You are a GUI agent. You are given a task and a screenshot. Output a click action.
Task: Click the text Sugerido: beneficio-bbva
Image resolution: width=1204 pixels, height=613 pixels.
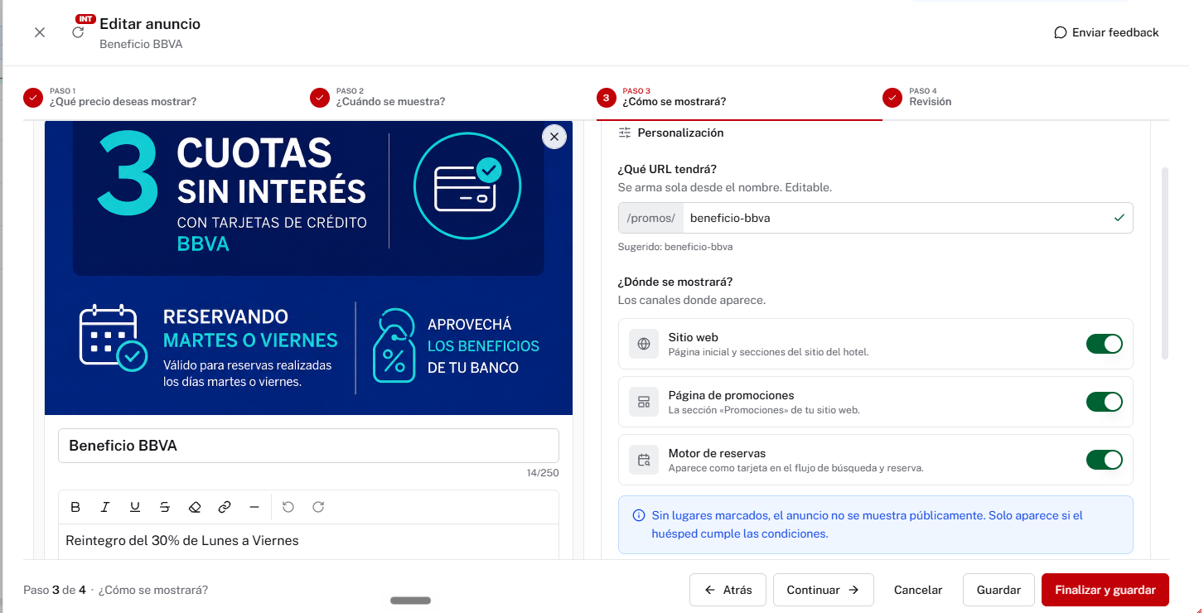[x=675, y=247]
